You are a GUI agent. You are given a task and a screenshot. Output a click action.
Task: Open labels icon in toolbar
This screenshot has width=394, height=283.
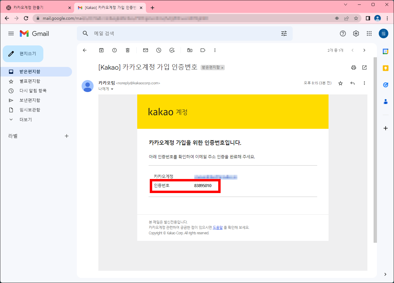[x=203, y=50]
